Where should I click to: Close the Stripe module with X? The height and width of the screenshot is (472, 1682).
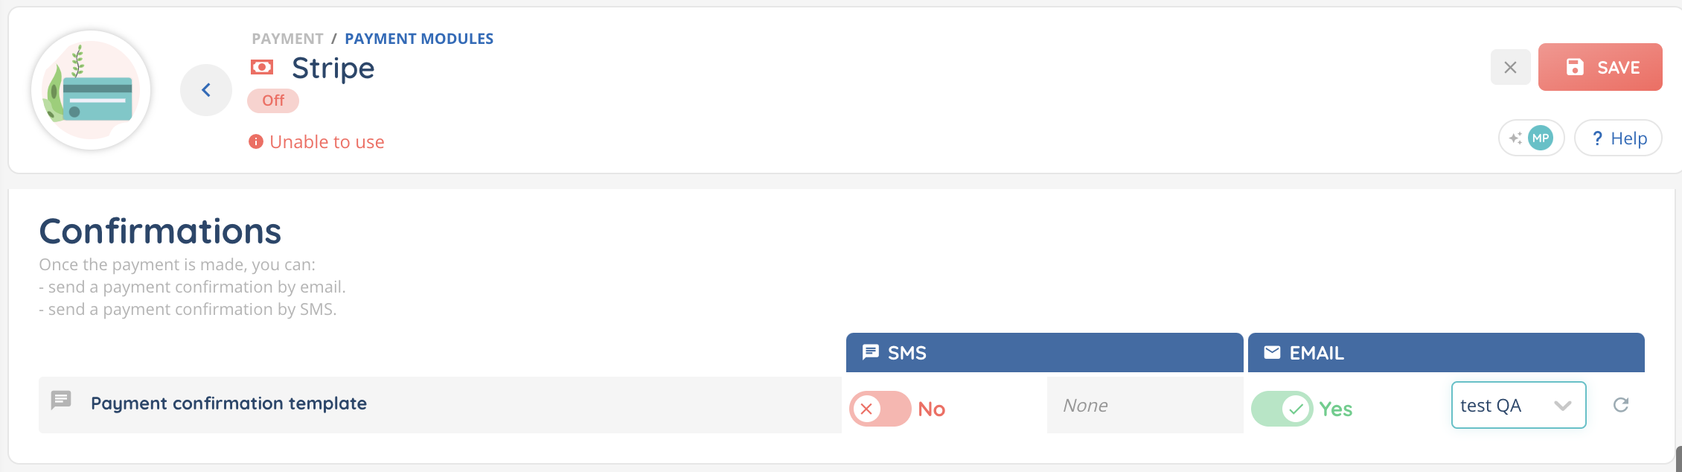click(1510, 68)
